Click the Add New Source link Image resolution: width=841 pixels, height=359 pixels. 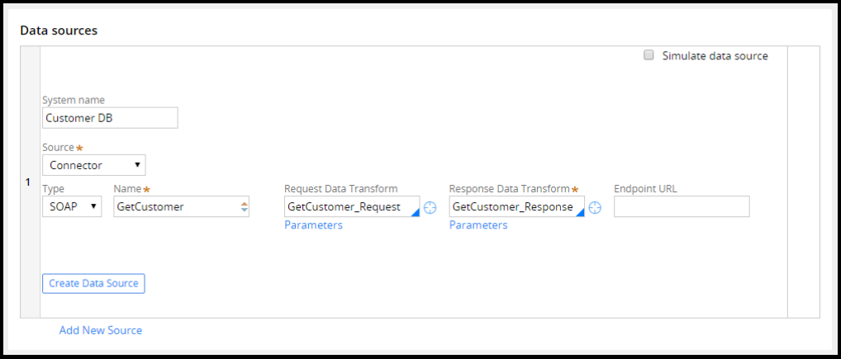tap(101, 330)
